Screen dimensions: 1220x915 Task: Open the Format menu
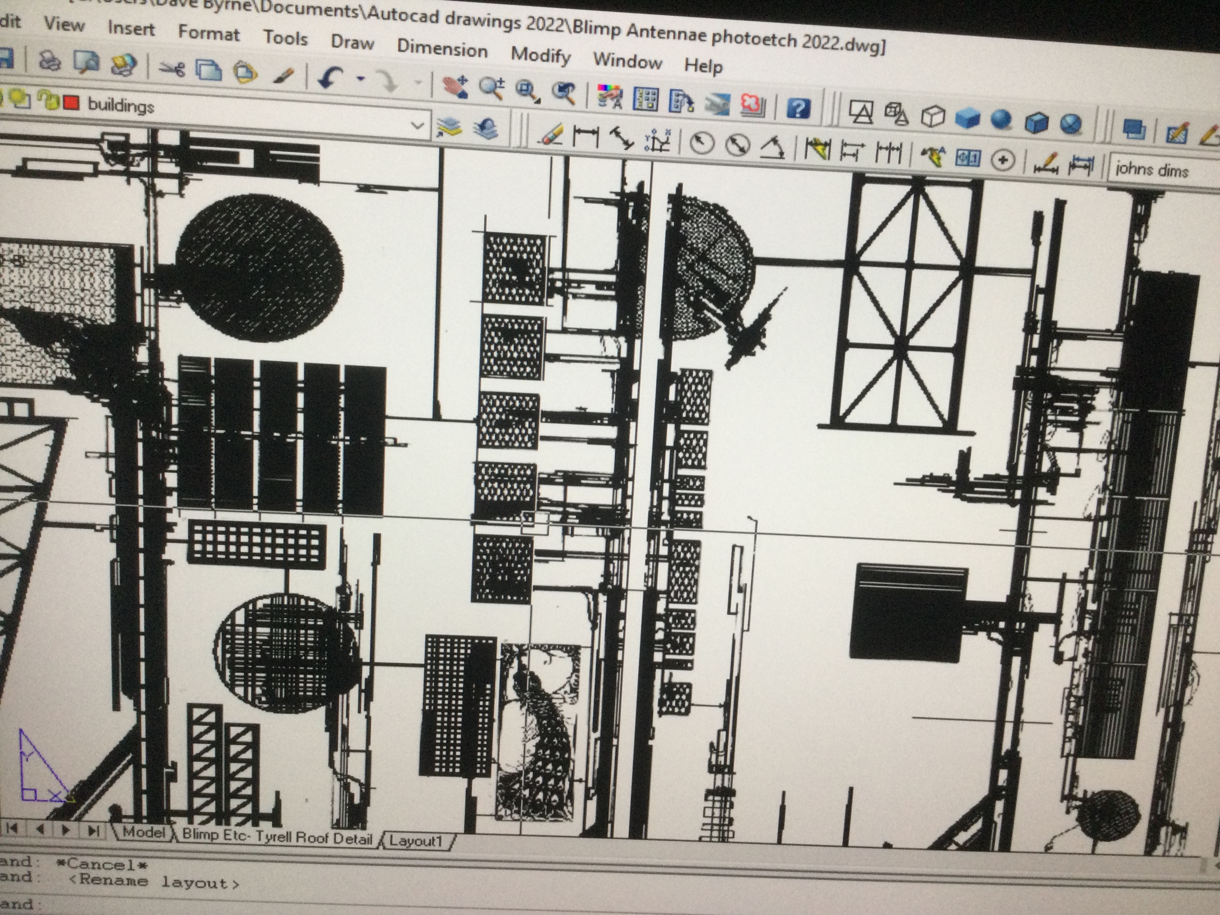point(209,33)
